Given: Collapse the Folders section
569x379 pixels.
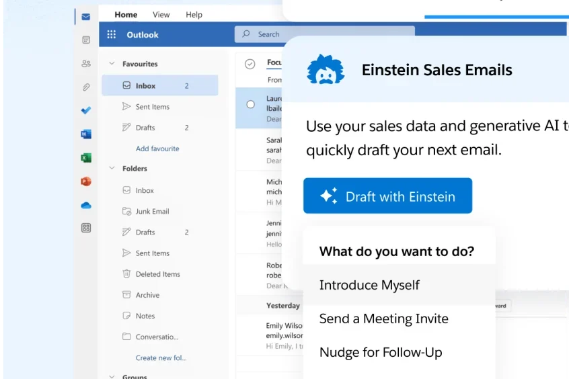Looking at the screenshot, I should pos(112,168).
